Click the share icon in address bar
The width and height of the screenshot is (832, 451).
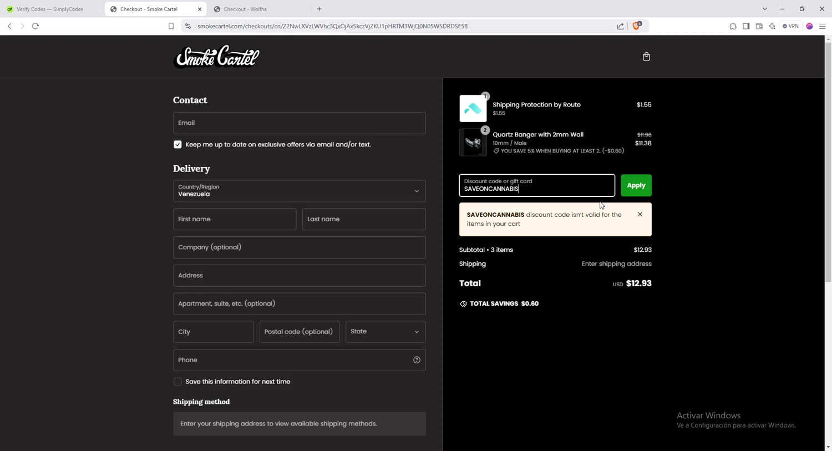click(620, 26)
